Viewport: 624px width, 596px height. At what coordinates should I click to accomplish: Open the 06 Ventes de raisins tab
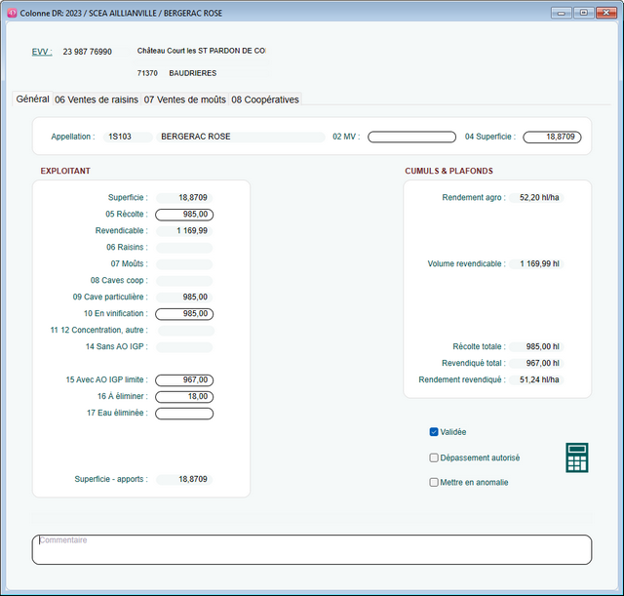[97, 99]
